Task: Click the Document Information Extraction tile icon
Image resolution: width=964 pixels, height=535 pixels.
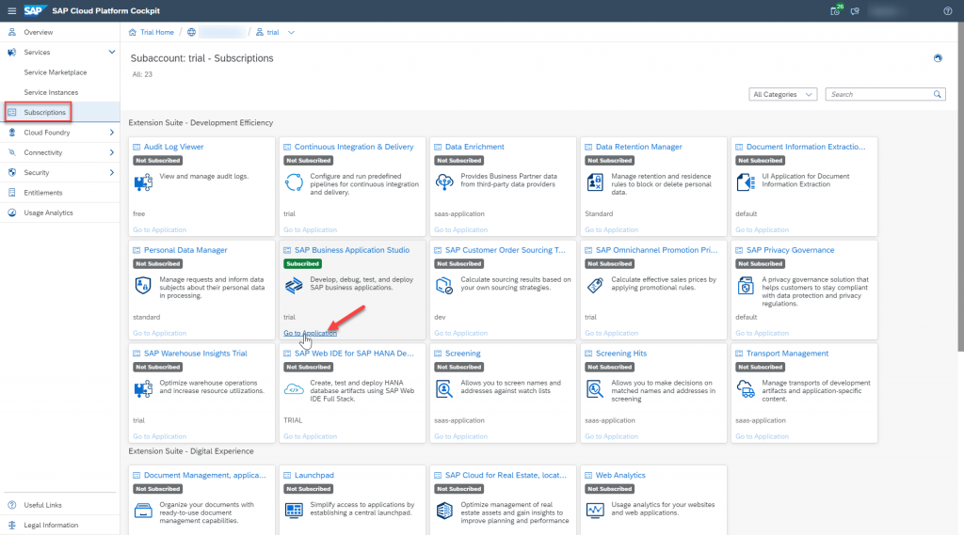Action: click(746, 182)
